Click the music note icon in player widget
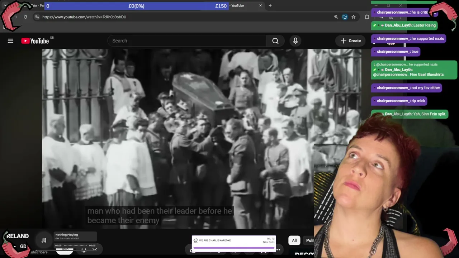Image resolution: width=459 pixels, height=258 pixels. [x=44, y=240]
